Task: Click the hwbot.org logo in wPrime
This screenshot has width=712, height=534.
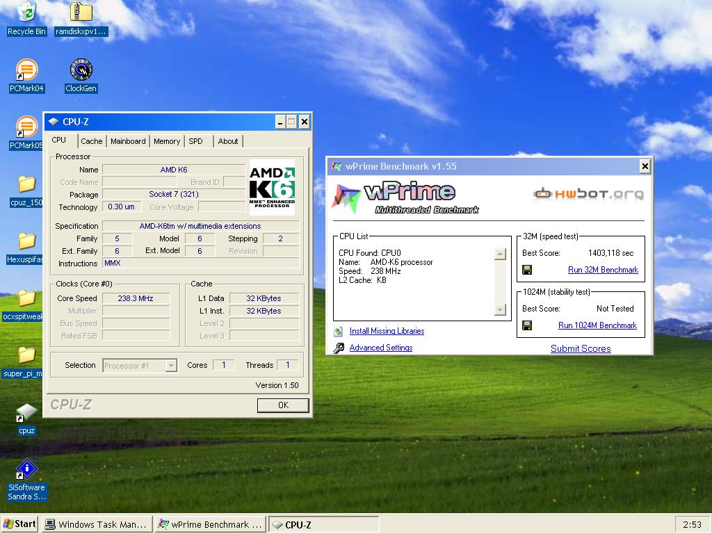Action: coord(588,194)
